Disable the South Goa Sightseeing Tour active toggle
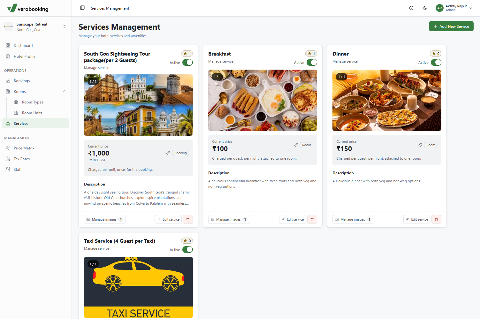 (187, 63)
